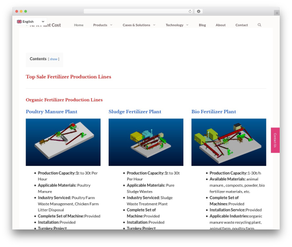Open Sludge Fertilizer Plant link
Screen dimensions: 292x247
coord(135,112)
